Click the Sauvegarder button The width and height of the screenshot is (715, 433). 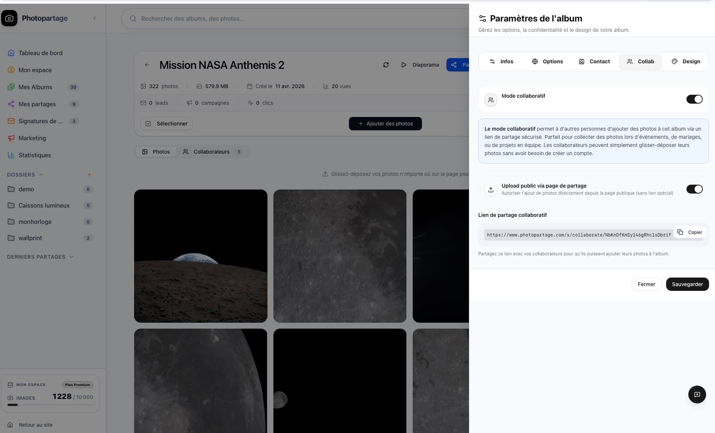pyautogui.click(x=687, y=284)
